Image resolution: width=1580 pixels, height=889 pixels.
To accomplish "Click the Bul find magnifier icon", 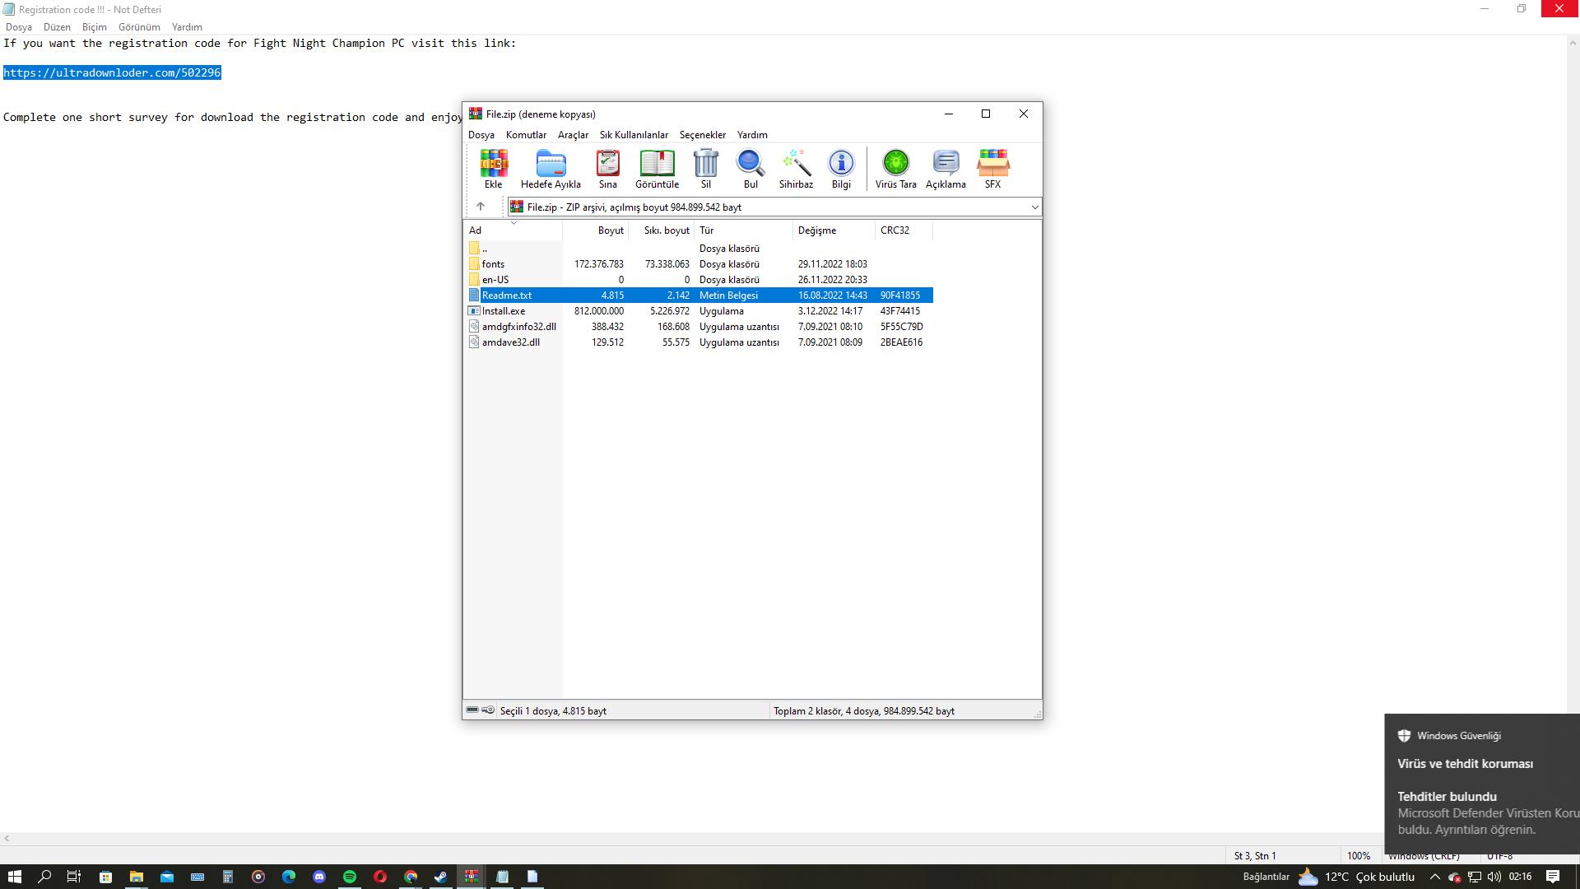I will coord(750,168).
